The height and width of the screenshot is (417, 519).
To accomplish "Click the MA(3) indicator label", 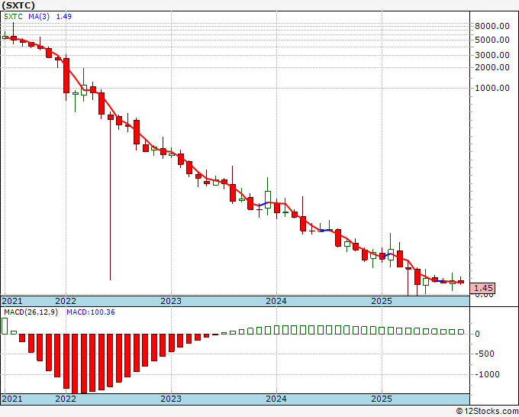I will point(39,17).
